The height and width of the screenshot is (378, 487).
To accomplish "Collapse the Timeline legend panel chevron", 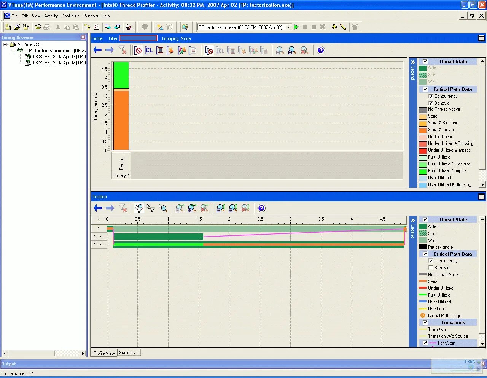I will [x=413, y=220].
